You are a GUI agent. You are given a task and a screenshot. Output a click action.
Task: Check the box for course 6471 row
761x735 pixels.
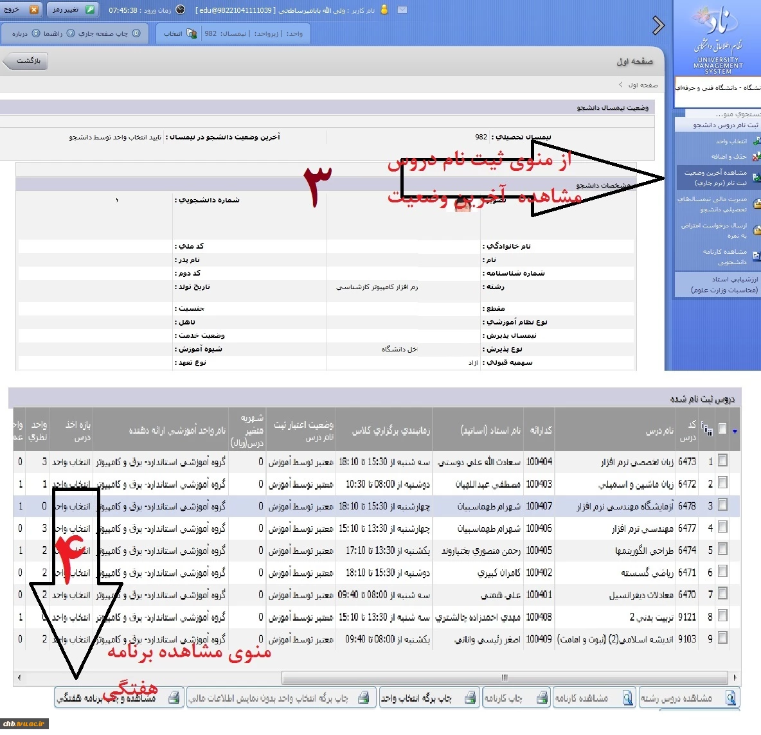coord(722,572)
